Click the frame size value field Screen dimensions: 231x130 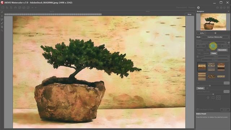[x=226, y=83]
